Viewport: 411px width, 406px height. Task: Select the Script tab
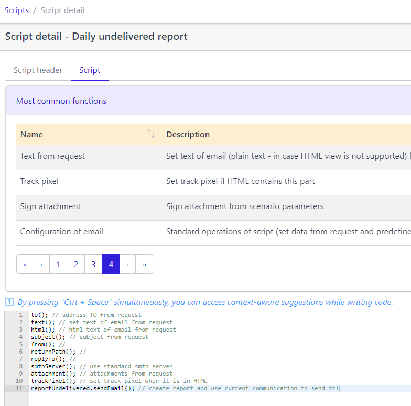pyautogui.click(x=90, y=70)
